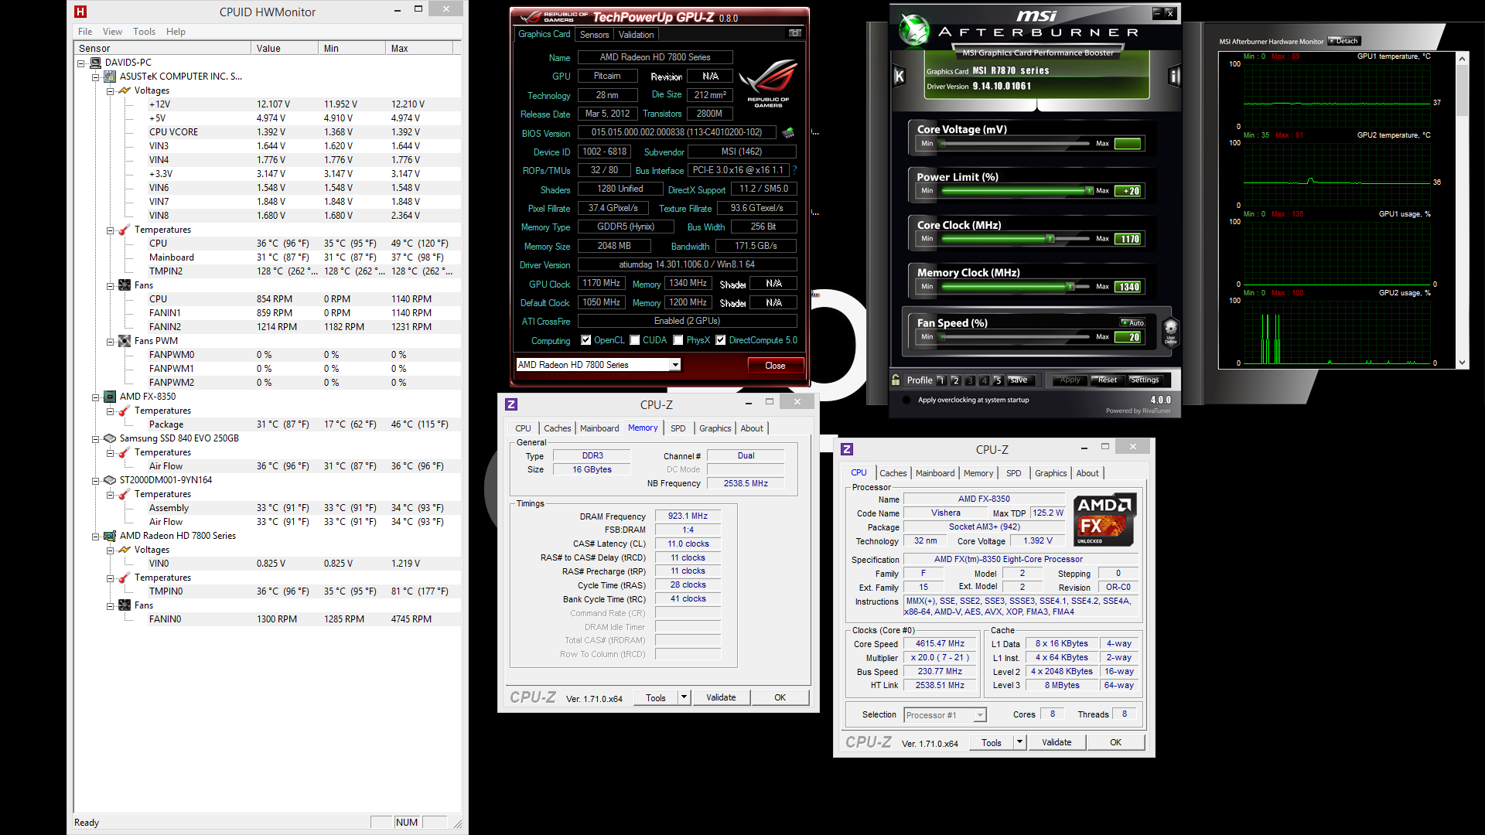This screenshot has height=835, width=1485.
Task: Click the AMD FX-8350 chip icon in HWMonitor
Action: click(110, 397)
